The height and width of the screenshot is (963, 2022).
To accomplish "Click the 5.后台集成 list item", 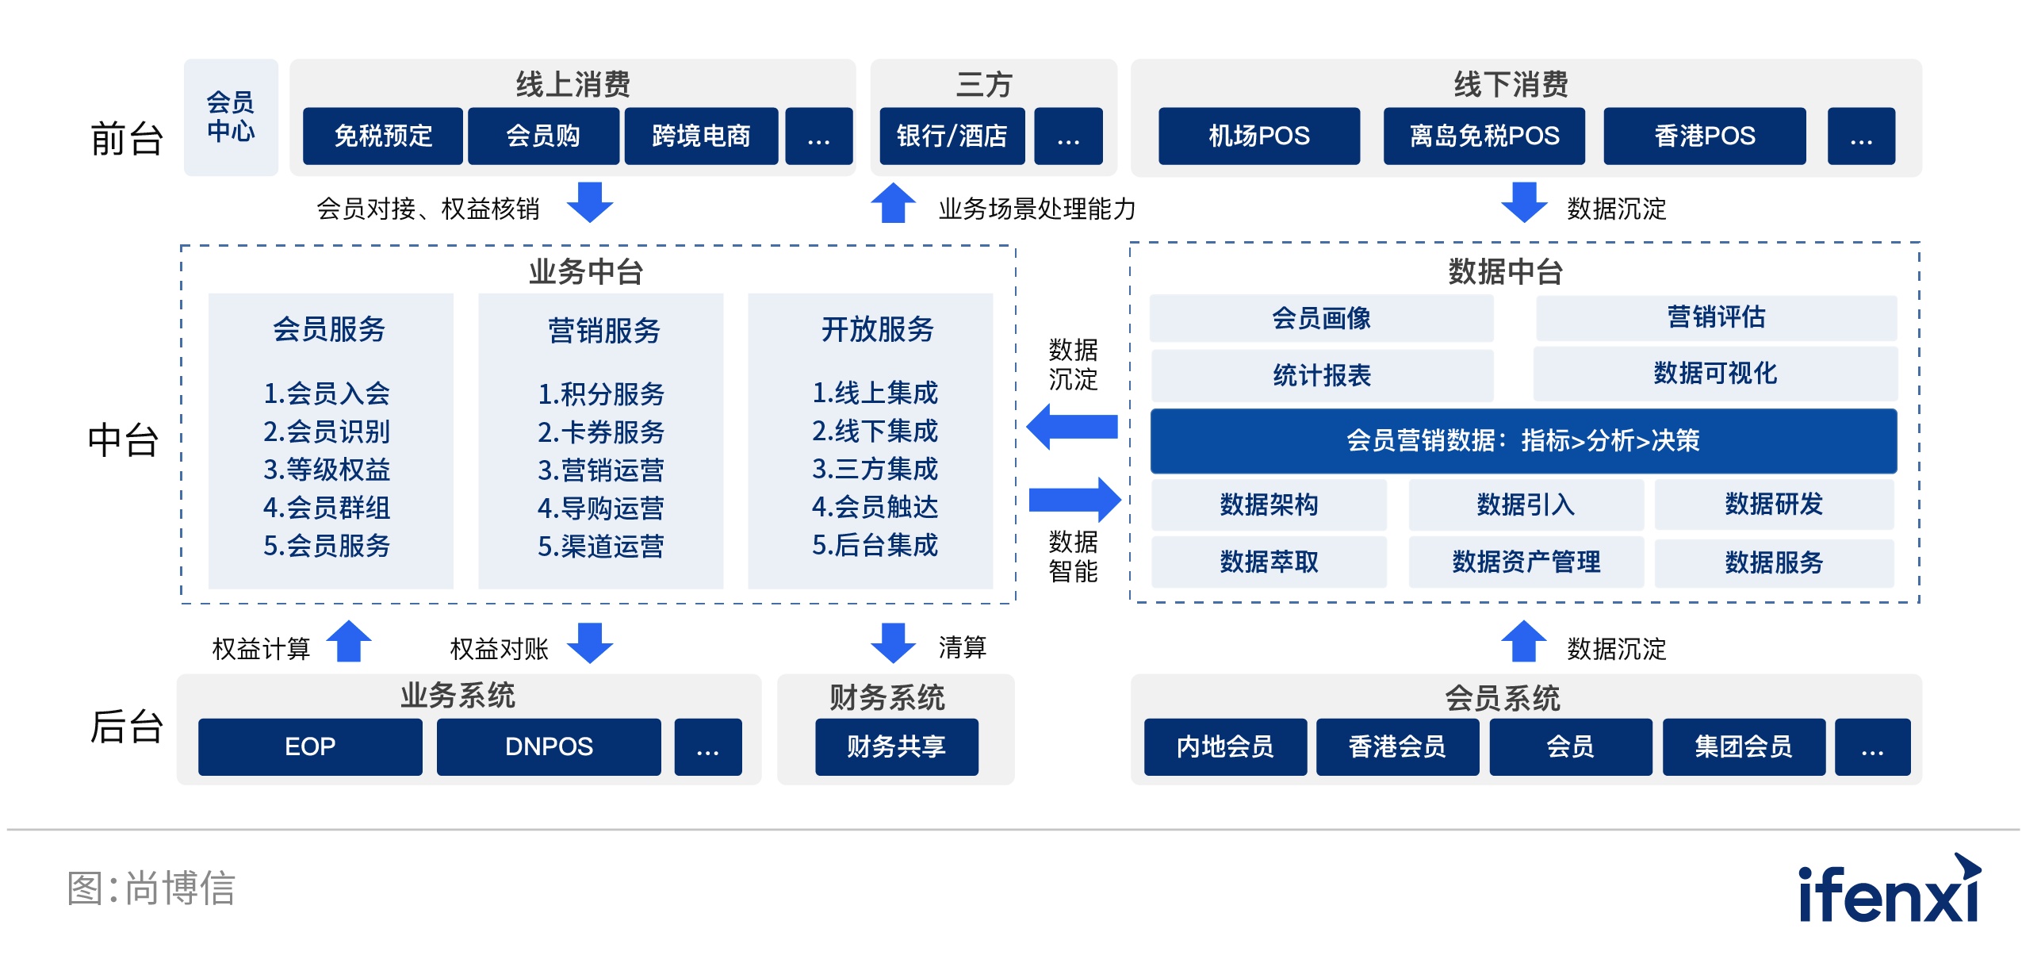I will (875, 544).
